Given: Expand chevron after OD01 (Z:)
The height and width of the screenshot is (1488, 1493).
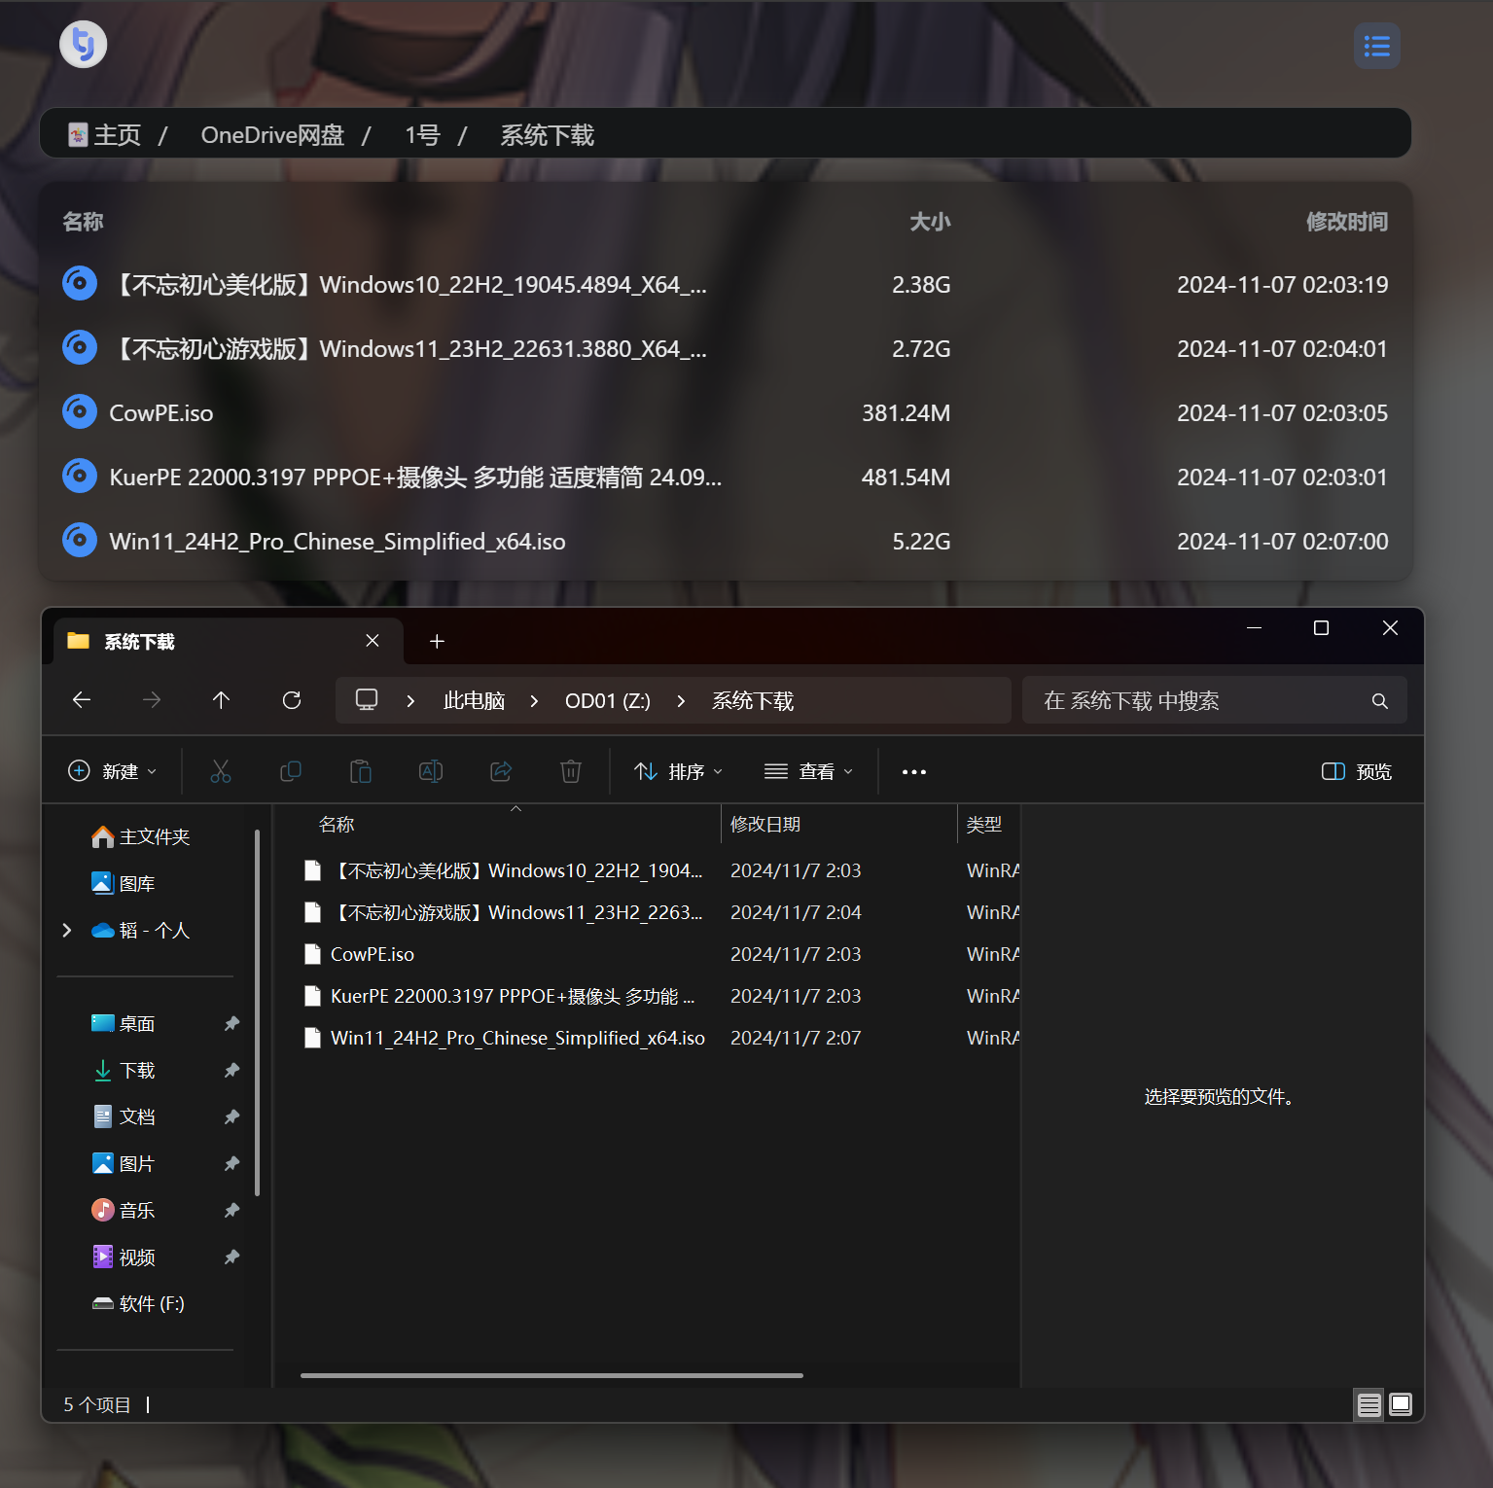Looking at the screenshot, I should click(681, 701).
